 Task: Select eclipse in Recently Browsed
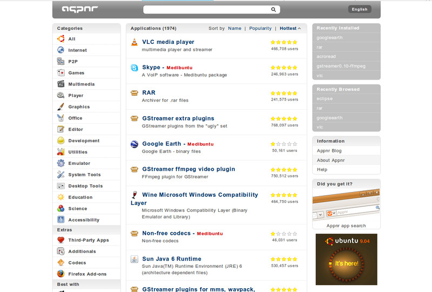[325, 98]
